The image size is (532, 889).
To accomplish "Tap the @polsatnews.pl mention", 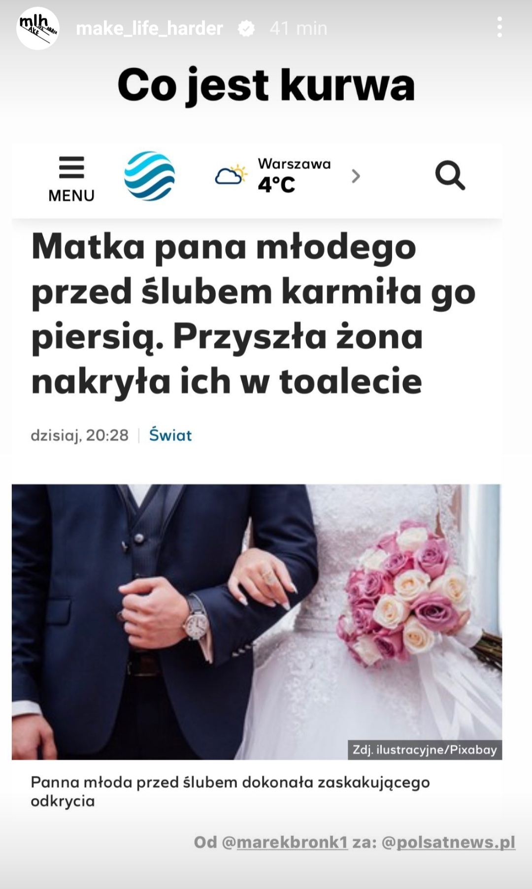I will click(448, 842).
